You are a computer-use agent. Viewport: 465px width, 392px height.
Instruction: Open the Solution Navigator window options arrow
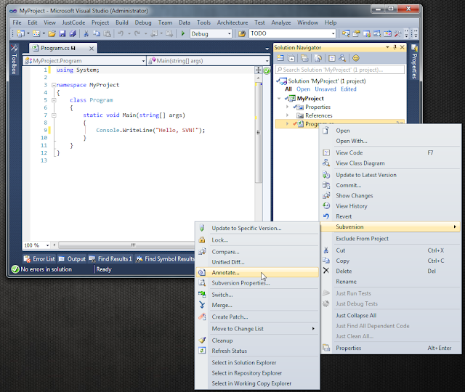[387, 47]
